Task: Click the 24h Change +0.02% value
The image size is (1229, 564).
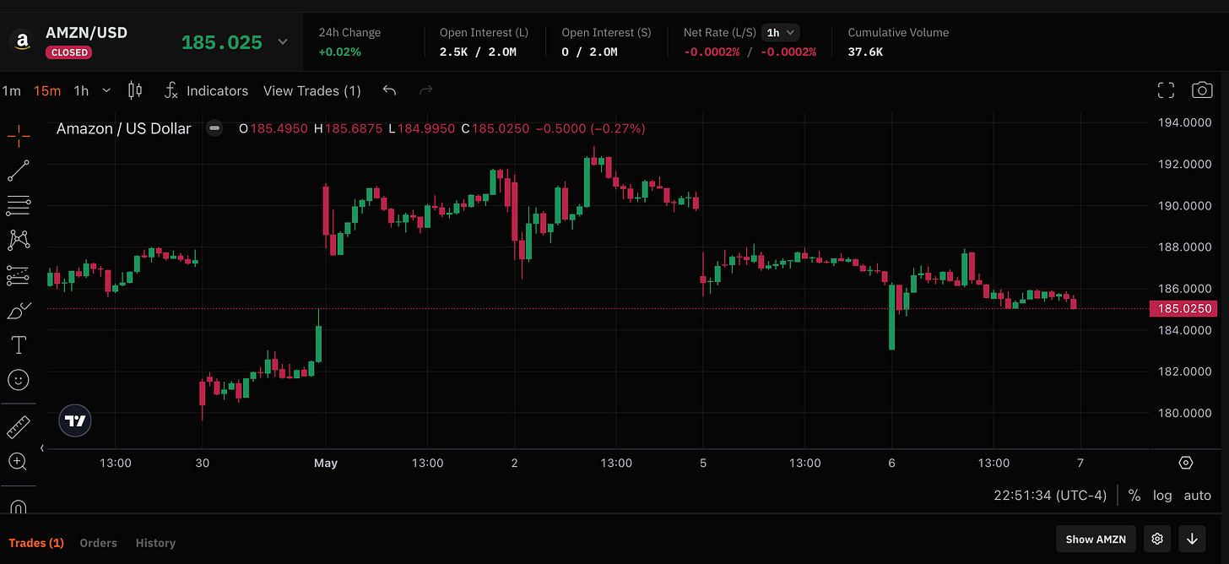Action: [x=339, y=52]
